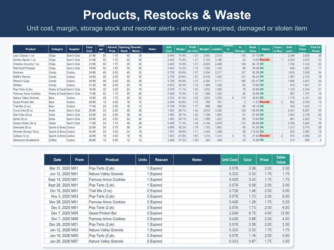Click the "Mar 31, 2025" date cell
The width and height of the screenshot is (334, 250).
[x=57, y=168]
